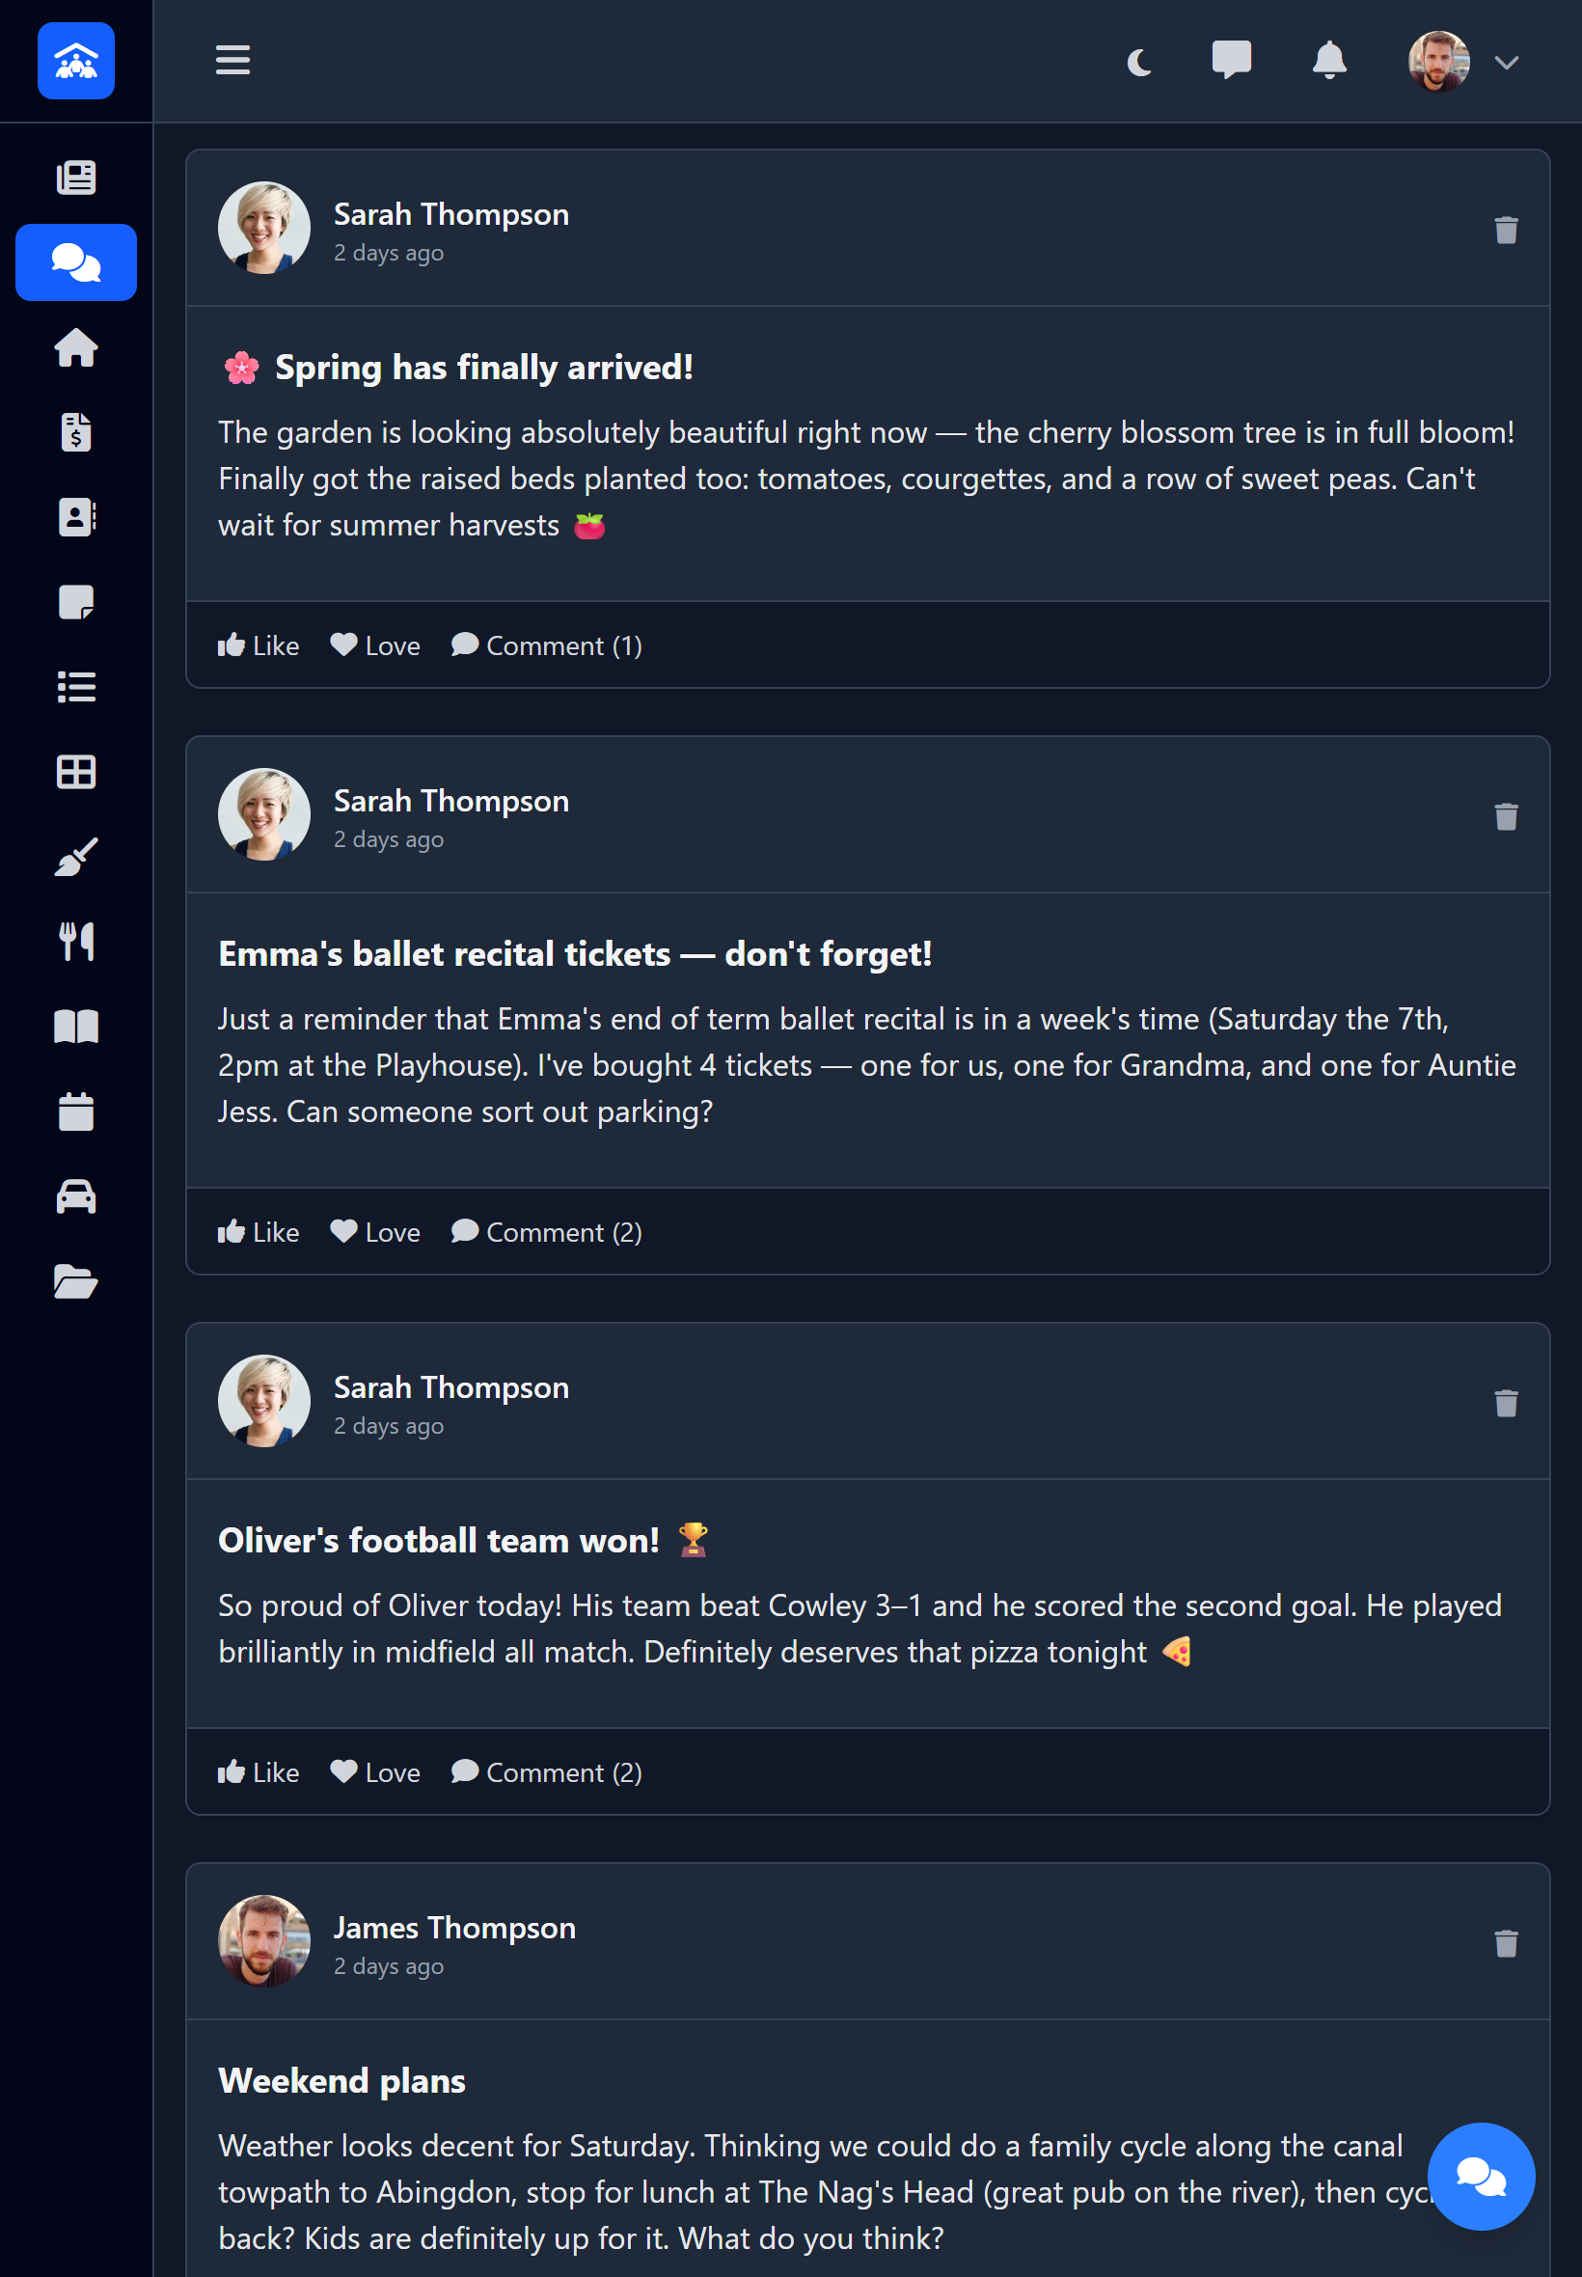The height and width of the screenshot is (2277, 1582).
Task: Select the chat messages sidebar icon
Action: [x=76, y=261]
